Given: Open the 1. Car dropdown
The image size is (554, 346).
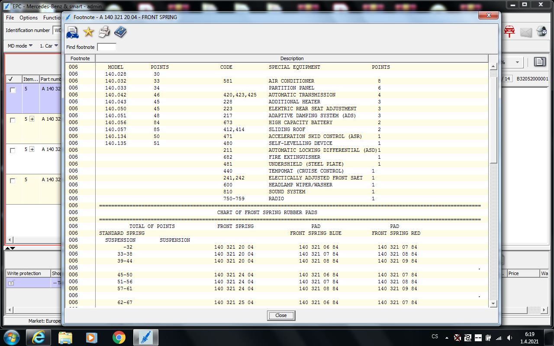Looking at the screenshot, I should coord(48,46).
